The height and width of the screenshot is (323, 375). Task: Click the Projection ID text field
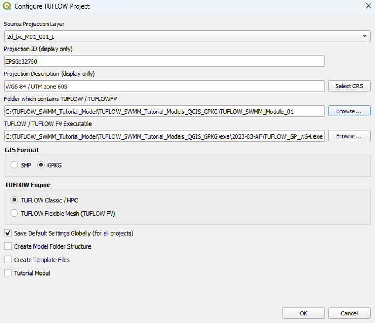164,61
